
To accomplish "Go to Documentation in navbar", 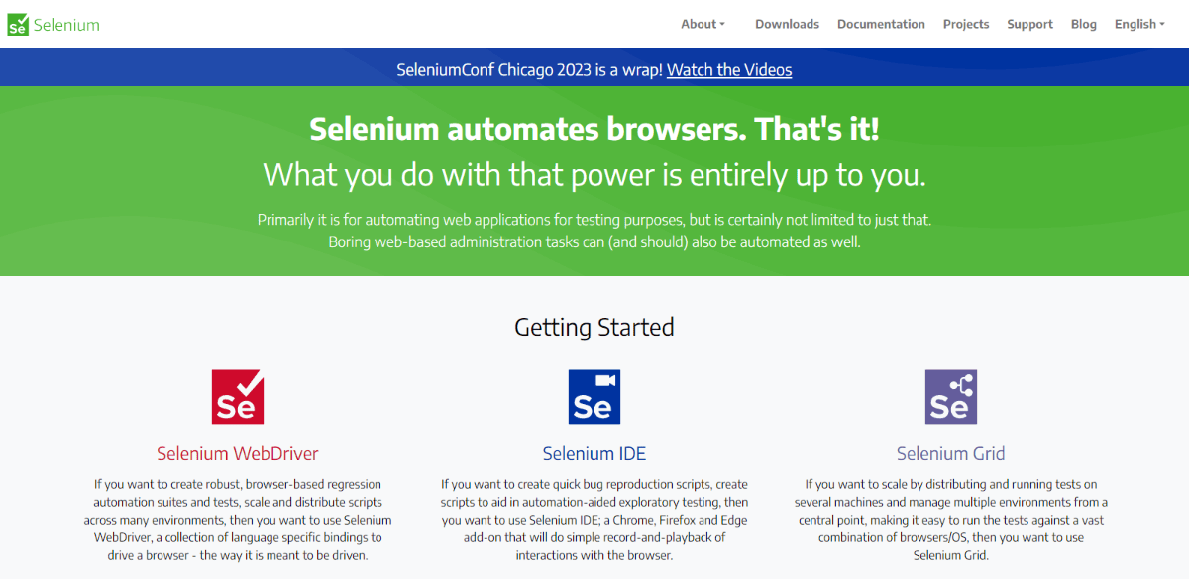I will tap(881, 24).
